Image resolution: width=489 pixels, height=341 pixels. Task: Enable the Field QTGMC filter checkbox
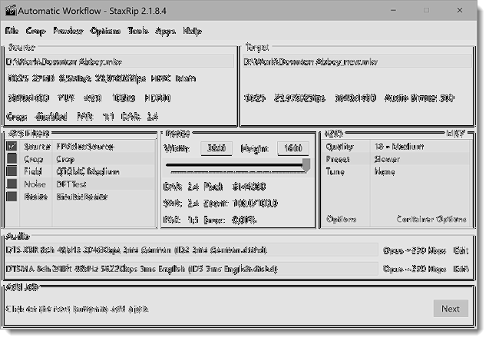(12, 171)
